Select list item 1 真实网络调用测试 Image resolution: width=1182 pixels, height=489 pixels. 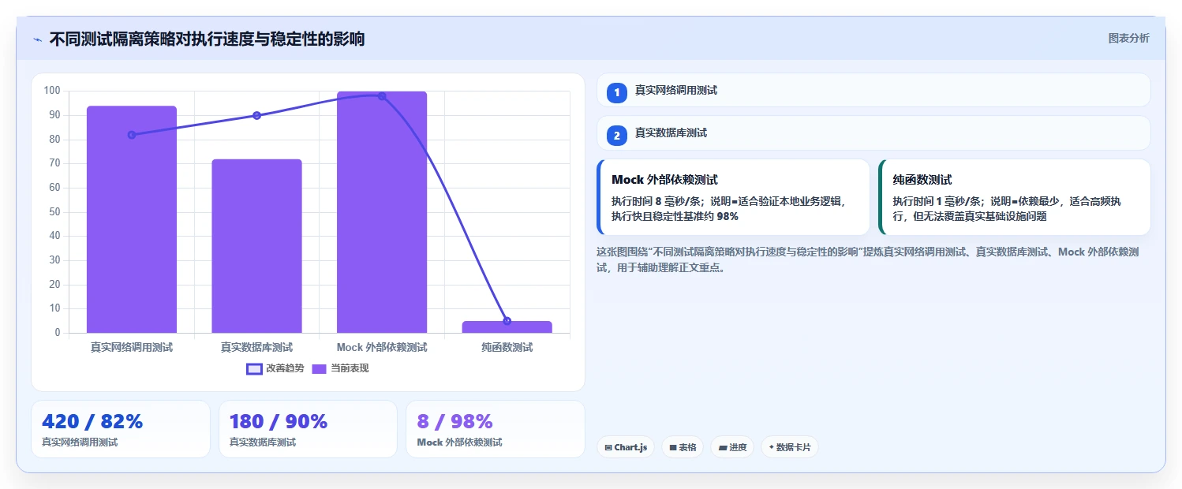coord(873,90)
